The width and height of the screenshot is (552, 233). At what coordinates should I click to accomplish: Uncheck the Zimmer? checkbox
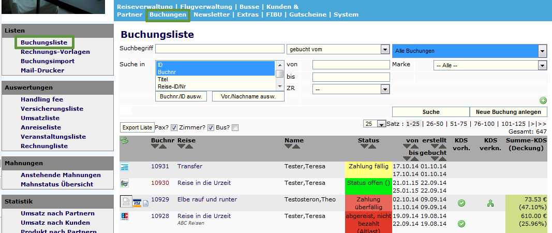click(211, 128)
